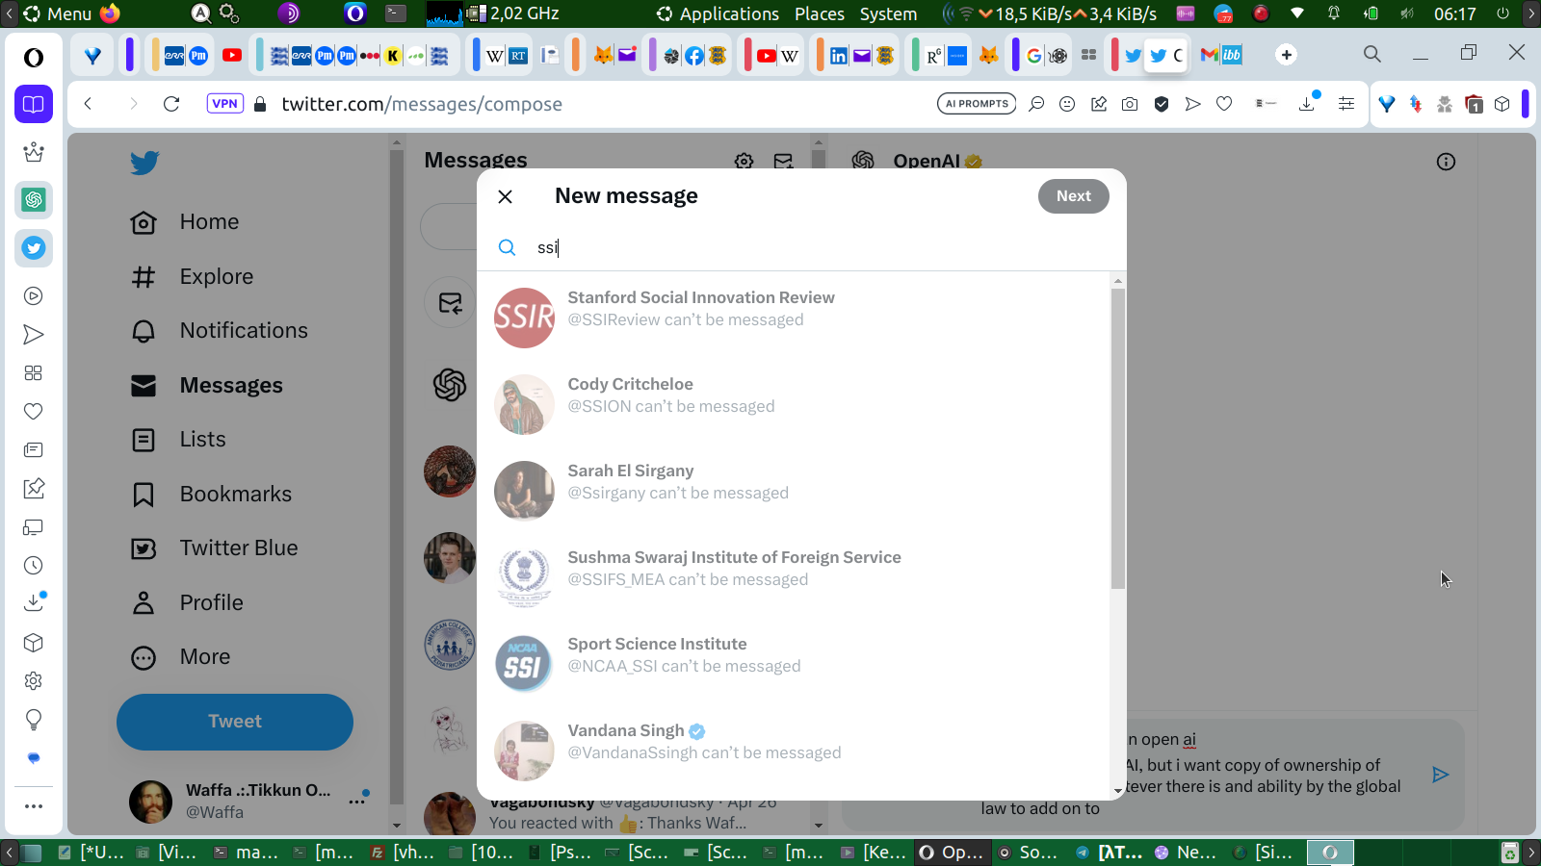Select Sport Science Institute search result

[794, 664]
